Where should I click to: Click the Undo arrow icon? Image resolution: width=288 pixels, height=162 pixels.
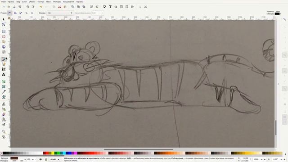41,7
